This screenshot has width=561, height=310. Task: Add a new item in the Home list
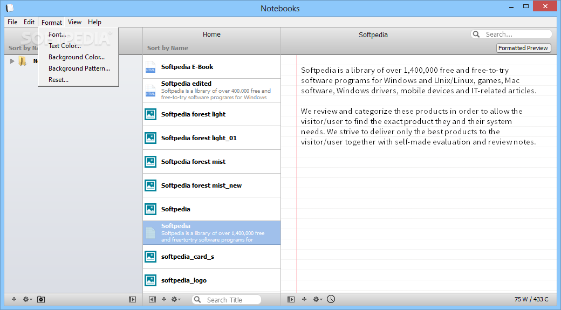[164, 299]
